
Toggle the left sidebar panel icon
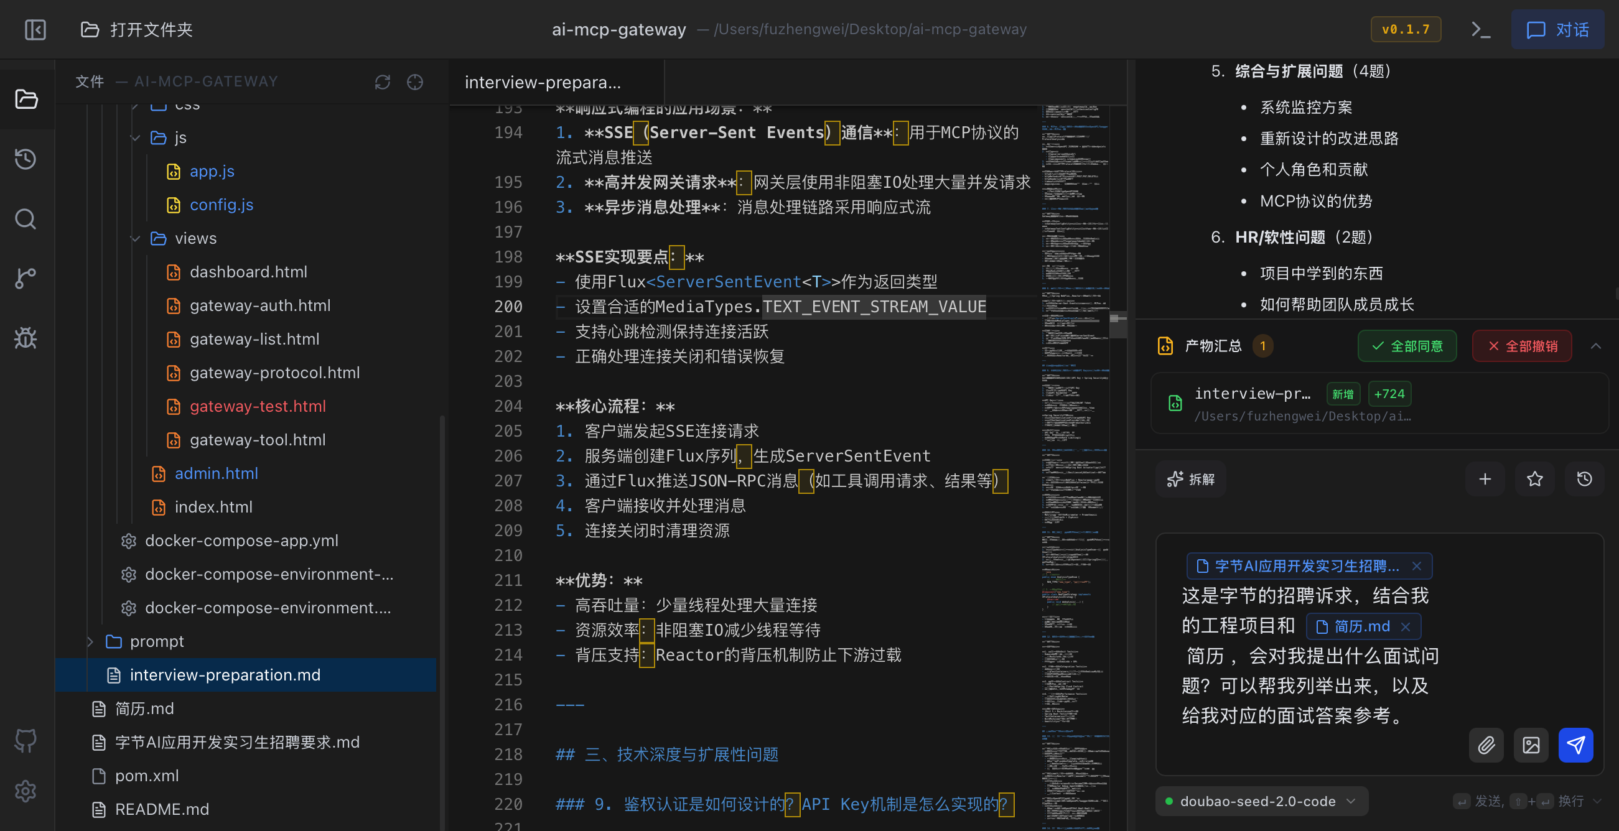click(x=35, y=29)
